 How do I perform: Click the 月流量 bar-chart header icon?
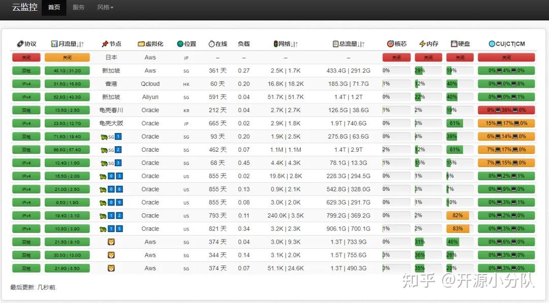55,44
